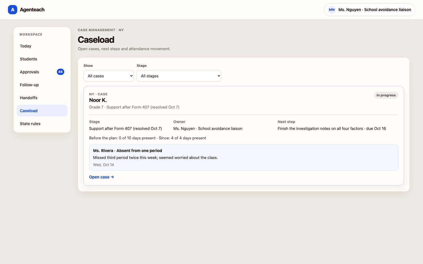Expand the Show dropdown set to All cases
This screenshot has width=423, height=264.
coord(109,76)
